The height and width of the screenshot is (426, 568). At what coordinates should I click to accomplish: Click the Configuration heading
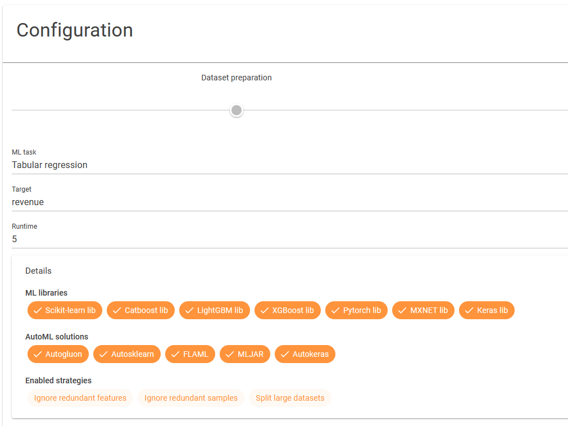75,30
